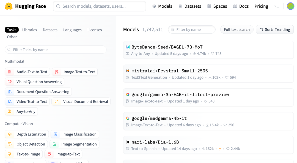297x163 pixels.
Task: Switch to the Datasets filter tab
Action: (x=50, y=30)
